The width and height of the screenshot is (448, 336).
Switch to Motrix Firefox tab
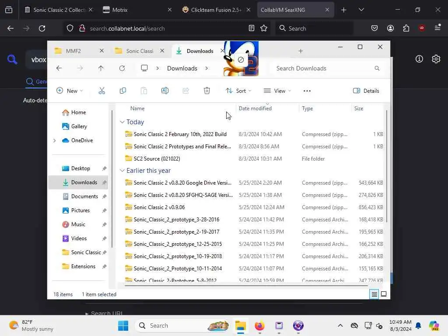tap(137, 10)
